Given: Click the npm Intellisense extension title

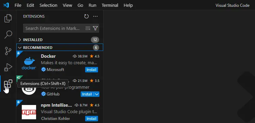Looking at the screenshot, I should (x=56, y=105).
